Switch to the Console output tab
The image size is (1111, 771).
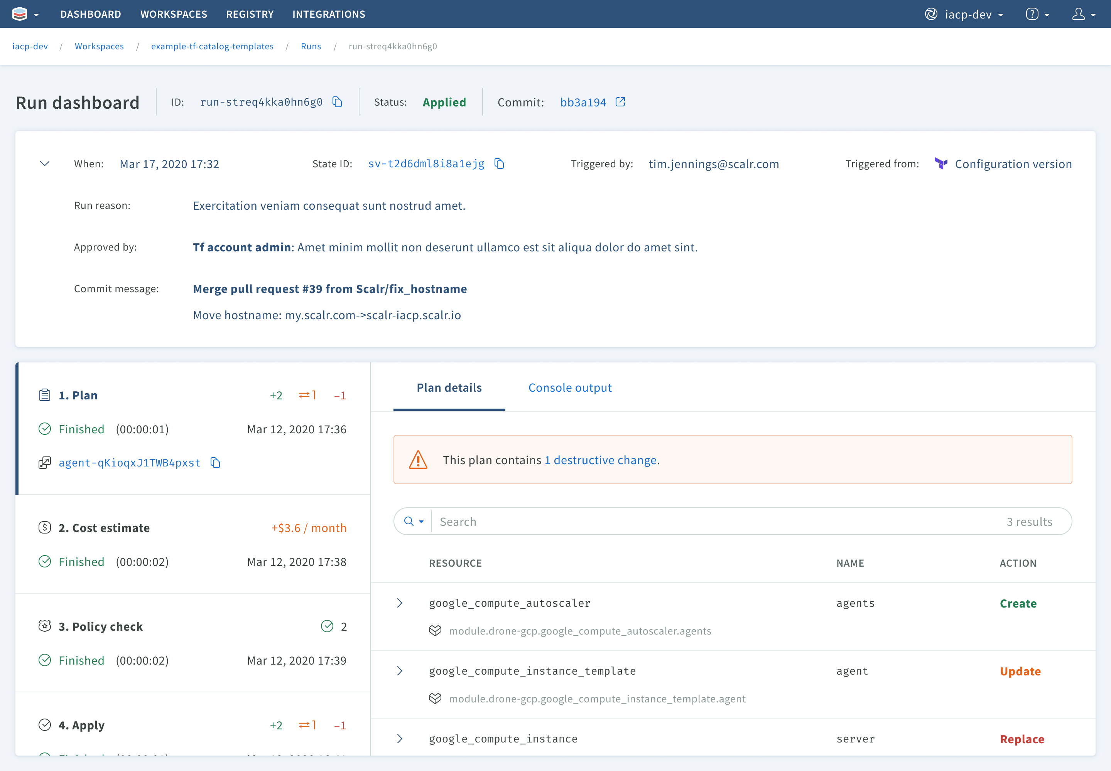(570, 387)
